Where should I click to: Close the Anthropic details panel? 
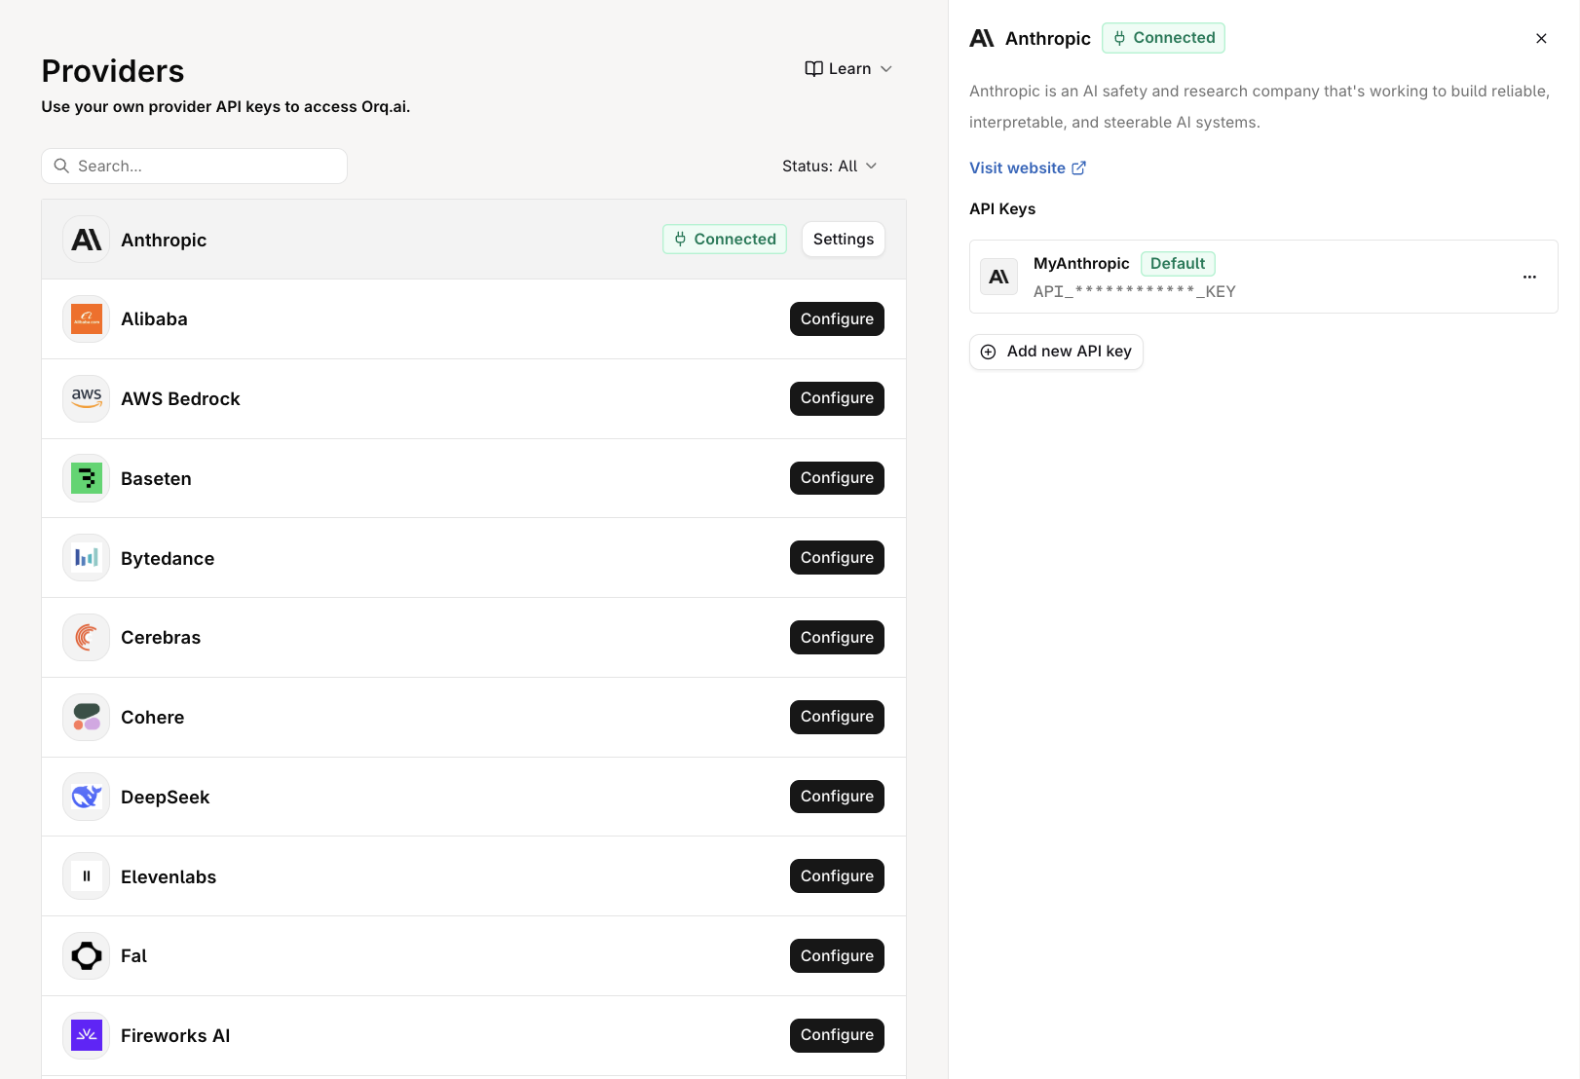[1541, 39]
